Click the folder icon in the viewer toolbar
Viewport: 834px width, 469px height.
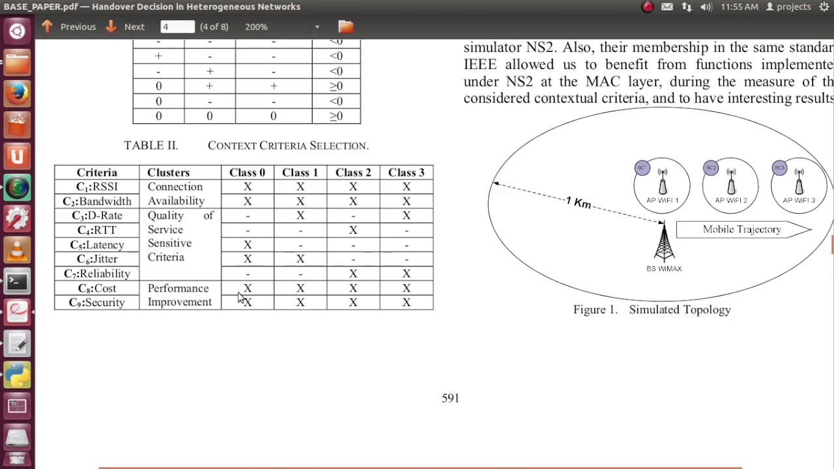tap(345, 27)
